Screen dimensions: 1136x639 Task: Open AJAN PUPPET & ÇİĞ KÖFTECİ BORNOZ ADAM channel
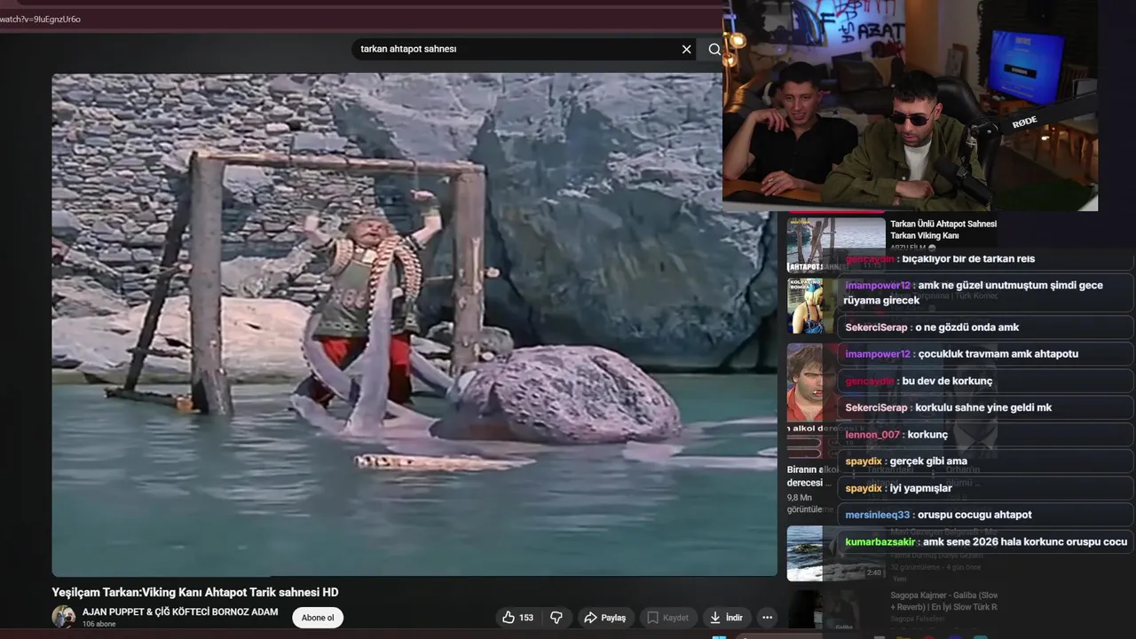pos(180,612)
